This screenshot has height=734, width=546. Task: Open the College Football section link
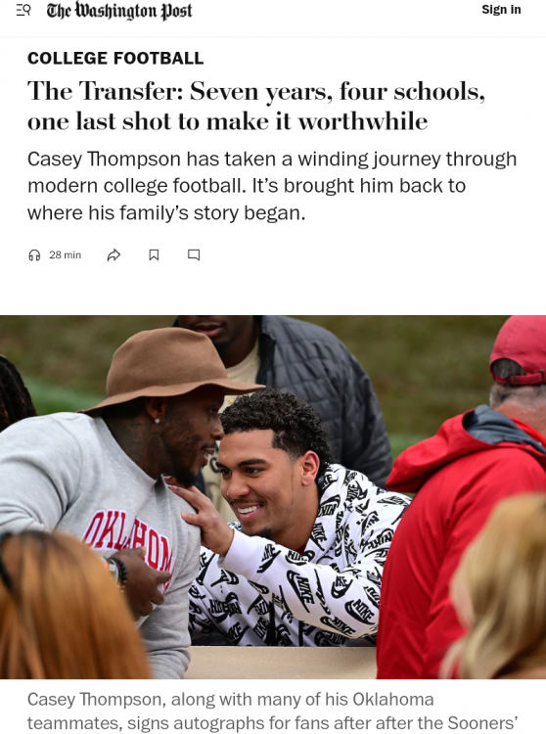(x=115, y=58)
